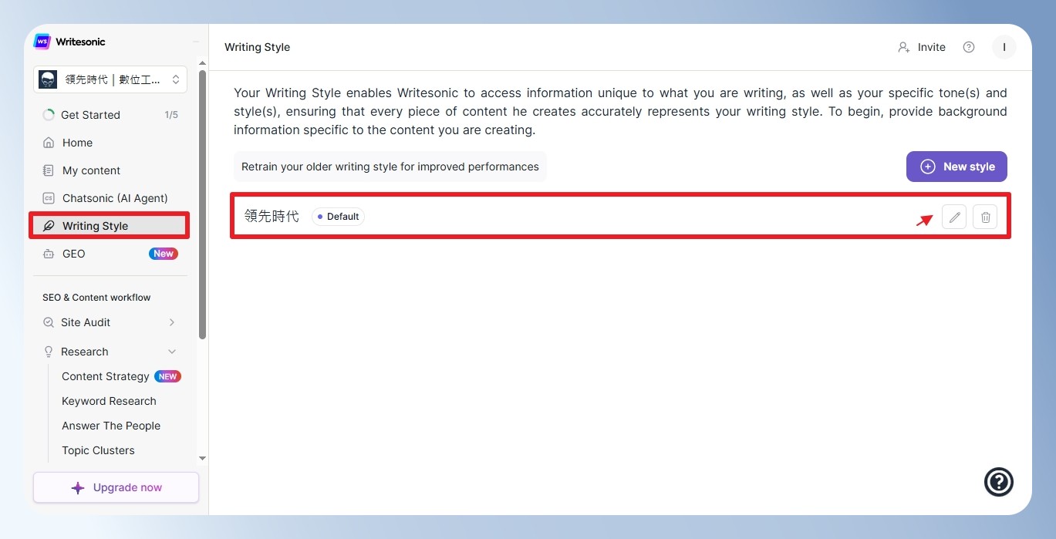1056x539 pixels.
Task: Open My content page
Action: tap(110, 170)
